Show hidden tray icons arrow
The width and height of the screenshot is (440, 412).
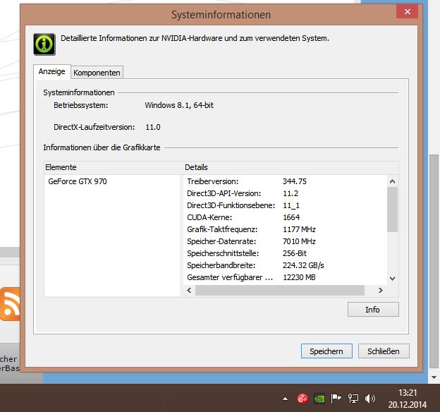[x=285, y=399]
